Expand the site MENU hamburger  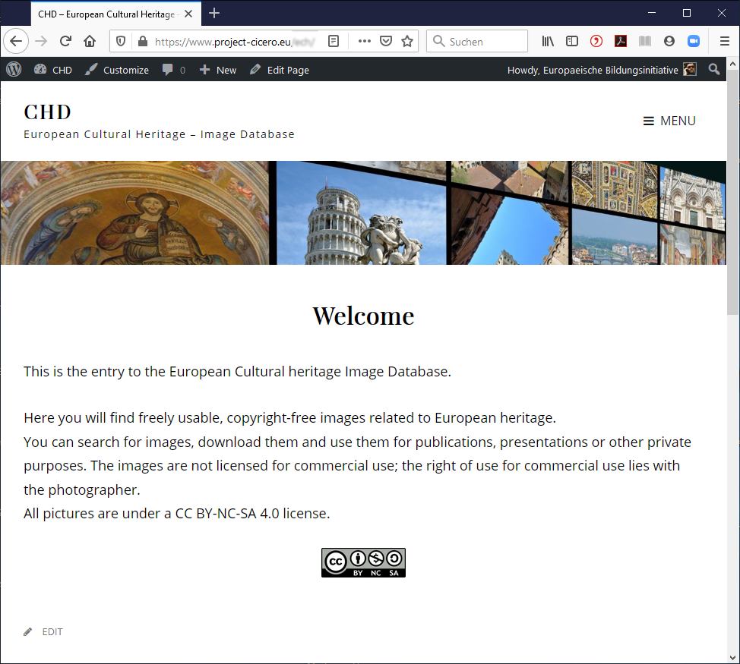point(669,121)
